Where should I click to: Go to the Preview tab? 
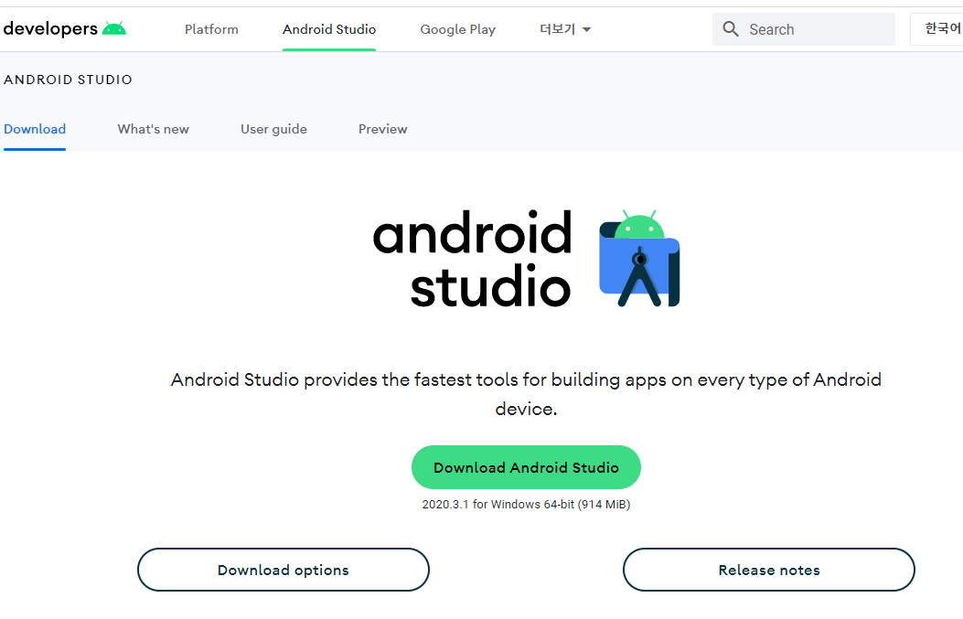click(382, 129)
